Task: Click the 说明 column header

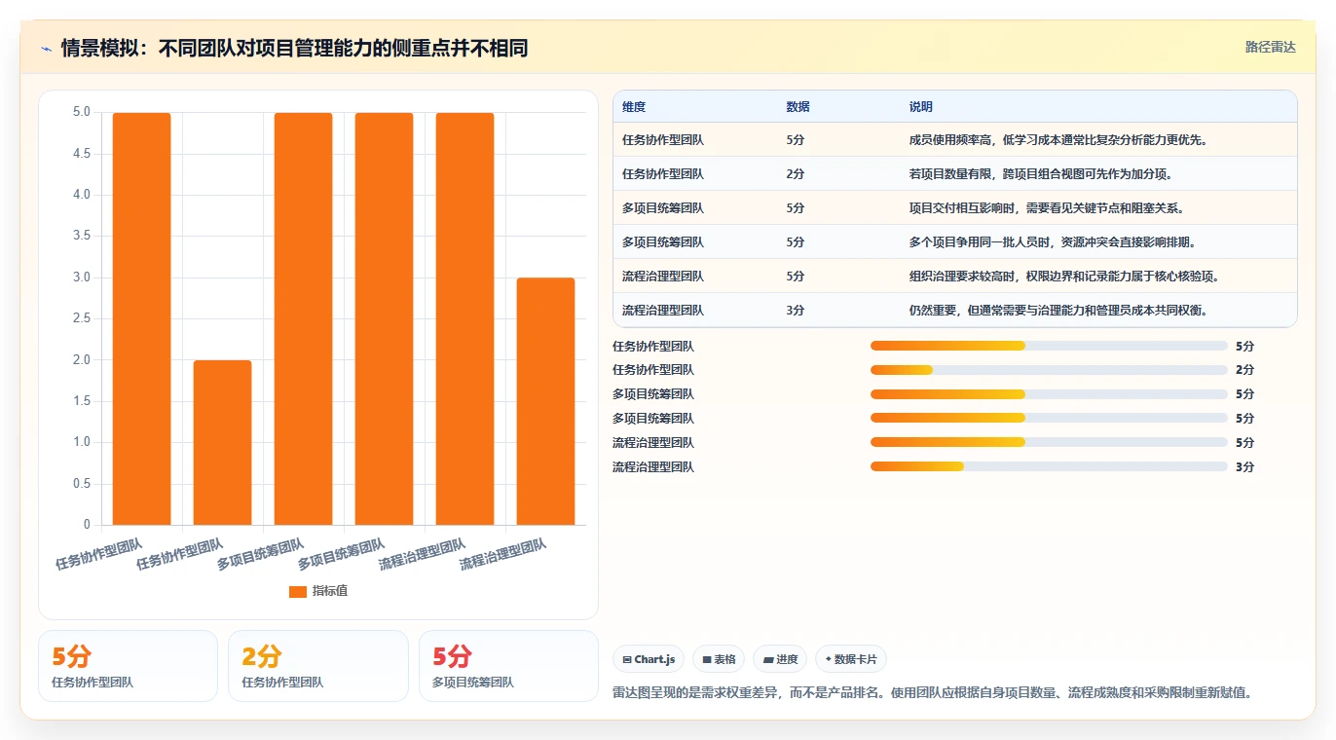Action: tap(921, 107)
